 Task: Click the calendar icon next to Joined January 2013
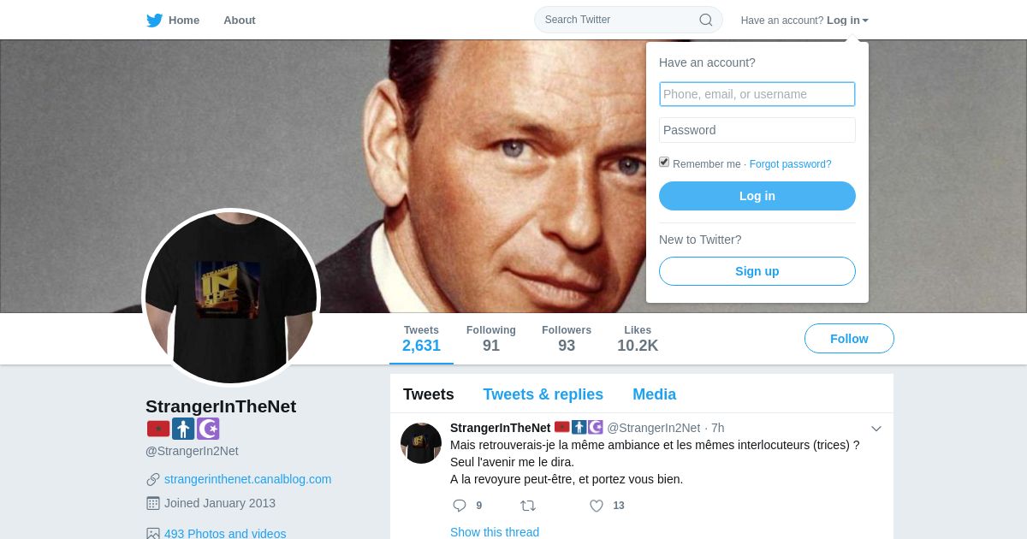pos(153,503)
